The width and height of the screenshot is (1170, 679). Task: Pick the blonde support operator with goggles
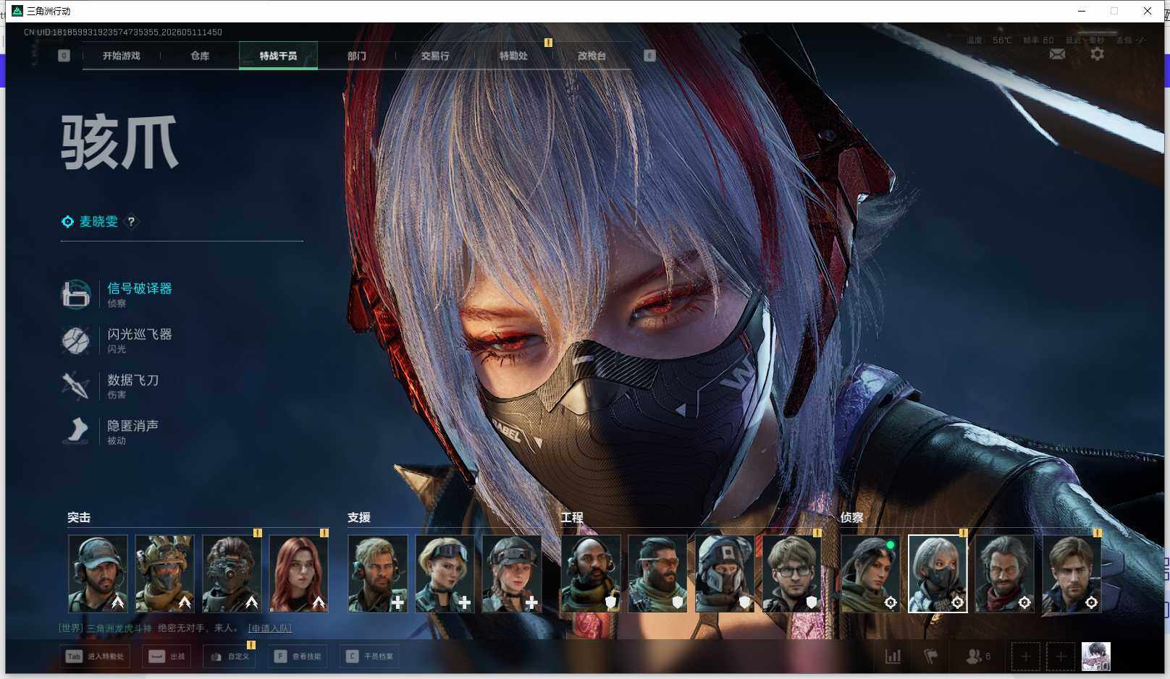445,573
